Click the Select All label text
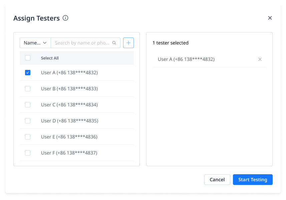This screenshot has width=286, height=200. point(49,58)
